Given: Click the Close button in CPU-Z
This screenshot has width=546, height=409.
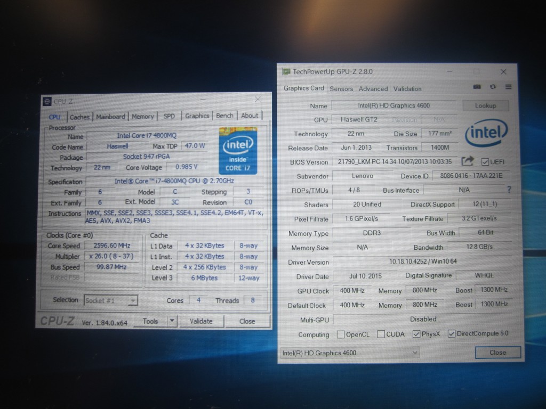Looking at the screenshot, I should 247,321.
